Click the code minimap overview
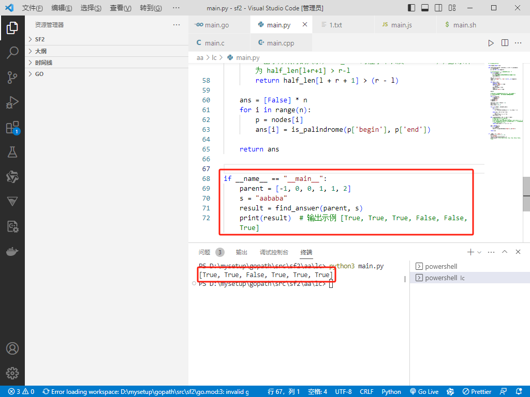Image resolution: width=530 pixels, height=397 pixels. pos(505,101)
